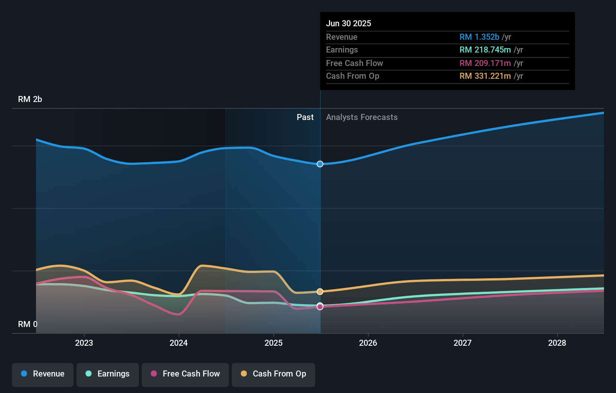Click the teal Earnings legend dot
The image size is (616, 393).
click(x=88, y=374)
